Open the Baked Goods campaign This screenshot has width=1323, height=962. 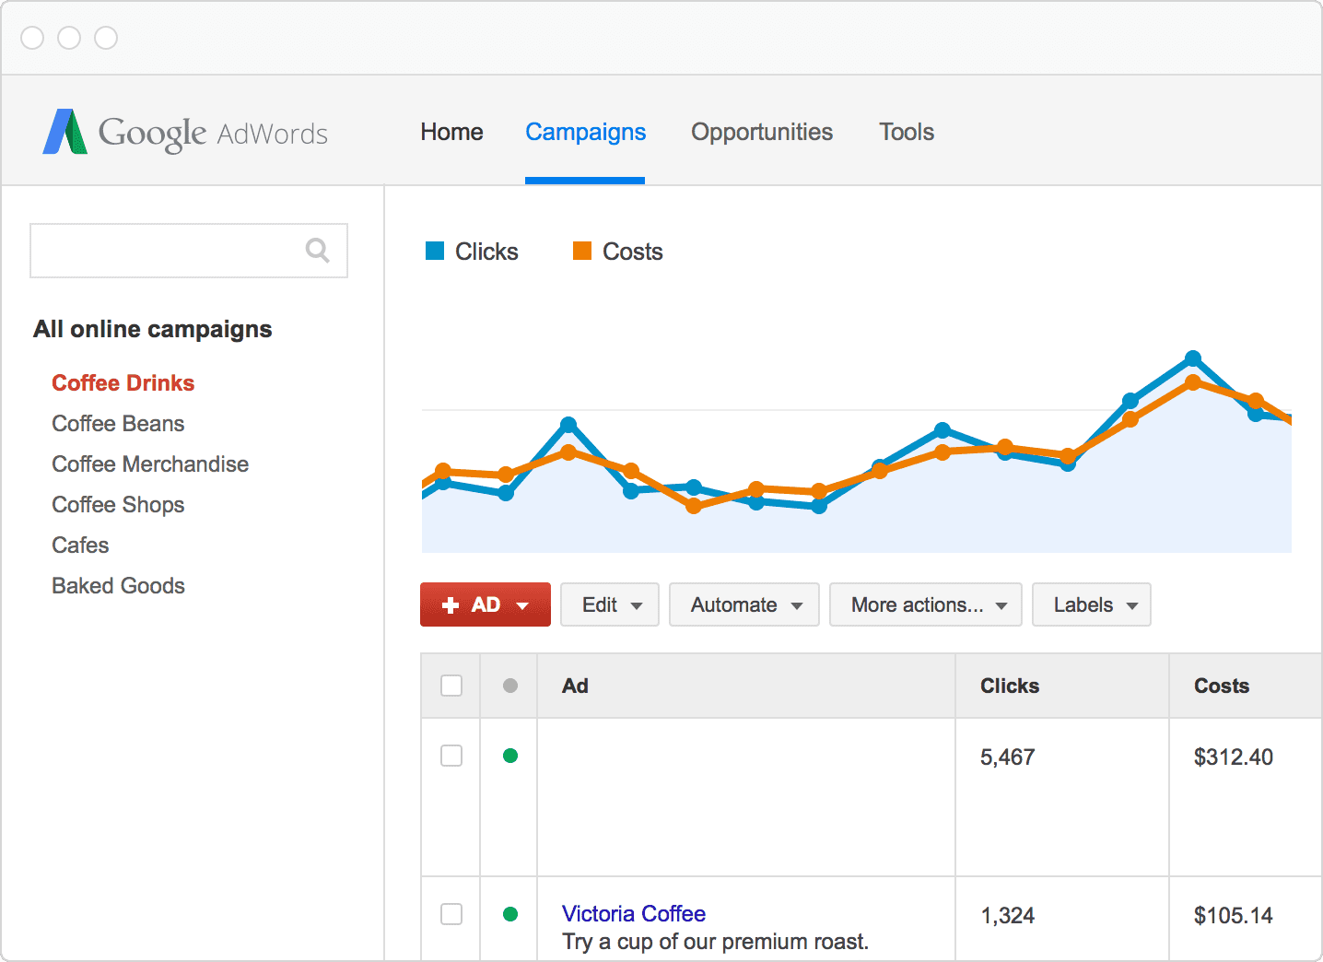tap(118, 586)
